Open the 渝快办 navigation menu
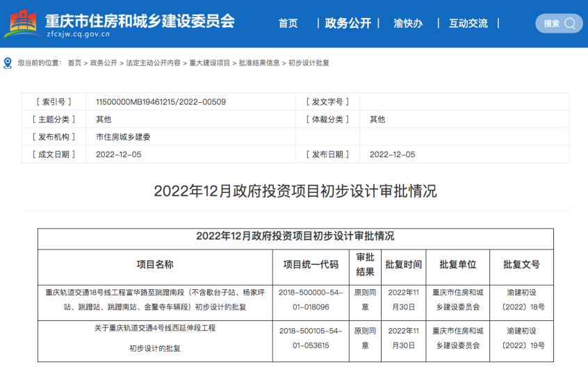This screenshot has height=369, width=588. tap(408, 23)
